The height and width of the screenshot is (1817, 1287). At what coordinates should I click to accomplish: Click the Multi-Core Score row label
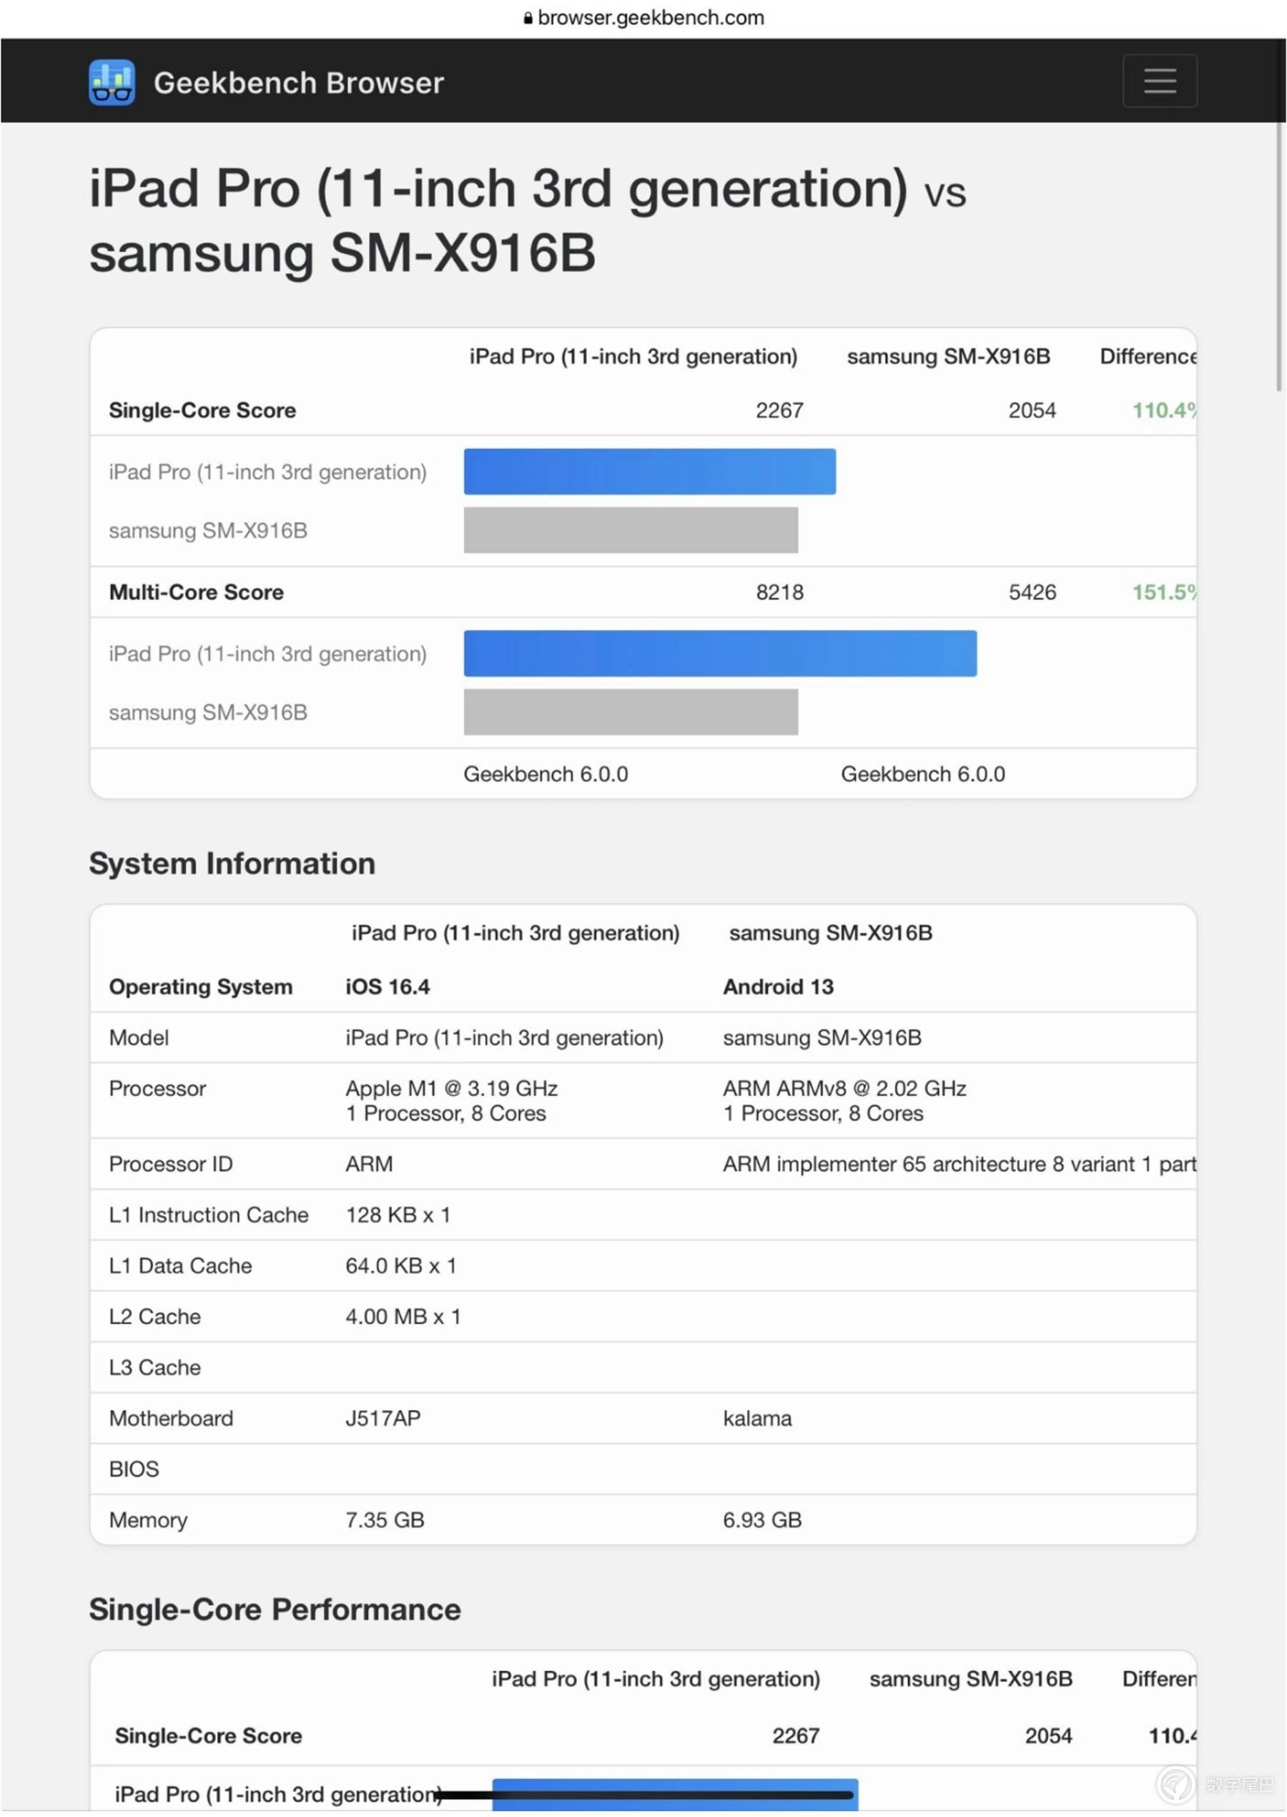point(196,592)
